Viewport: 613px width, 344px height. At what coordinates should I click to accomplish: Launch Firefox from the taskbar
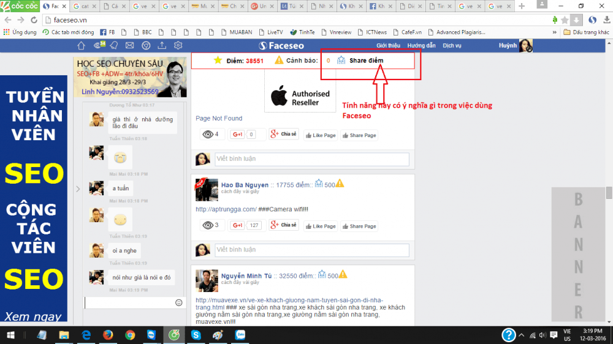(x=108, y=335)
